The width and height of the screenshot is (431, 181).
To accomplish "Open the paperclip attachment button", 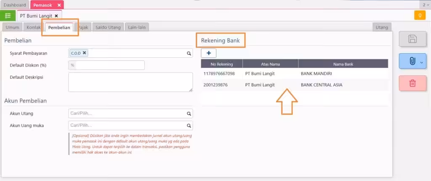I will point(412,61).
